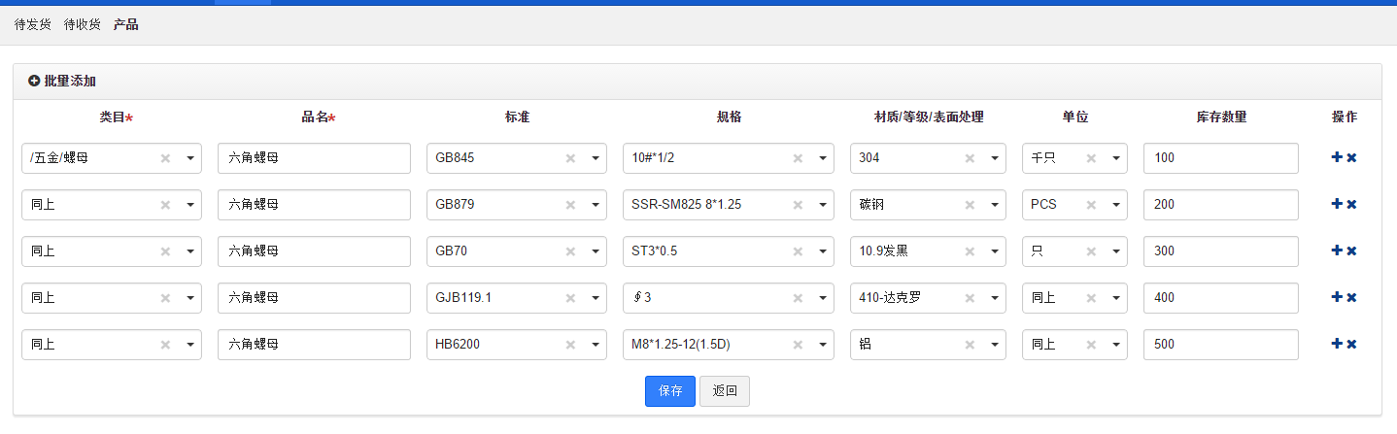Open the HB6200 standard dropdown

595,345
